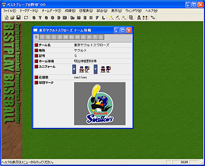The height and width of the screenshot is (166, 205).
Task: Switch to the Bs tab in team info window
Action: pyautogui.click(x=71, y=37)
